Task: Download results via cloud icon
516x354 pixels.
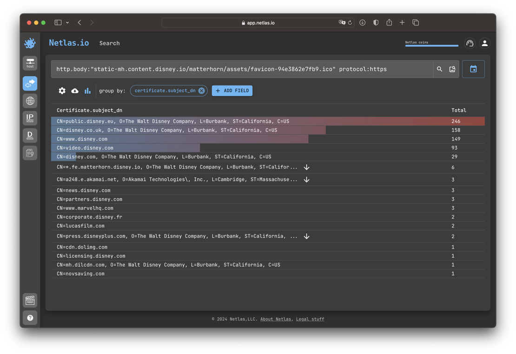Action: (75, 91)
